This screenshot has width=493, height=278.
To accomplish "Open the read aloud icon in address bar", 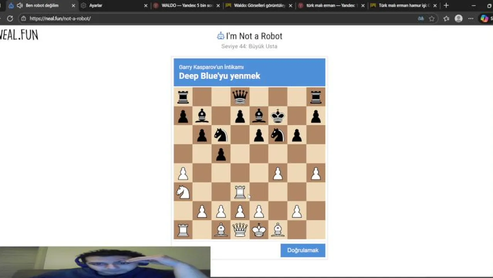I will 421,18.
